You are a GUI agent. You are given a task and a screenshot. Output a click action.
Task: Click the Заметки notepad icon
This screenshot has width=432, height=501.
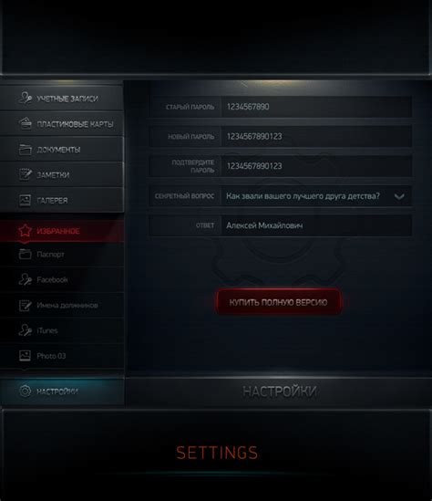(x=25, y=174)
